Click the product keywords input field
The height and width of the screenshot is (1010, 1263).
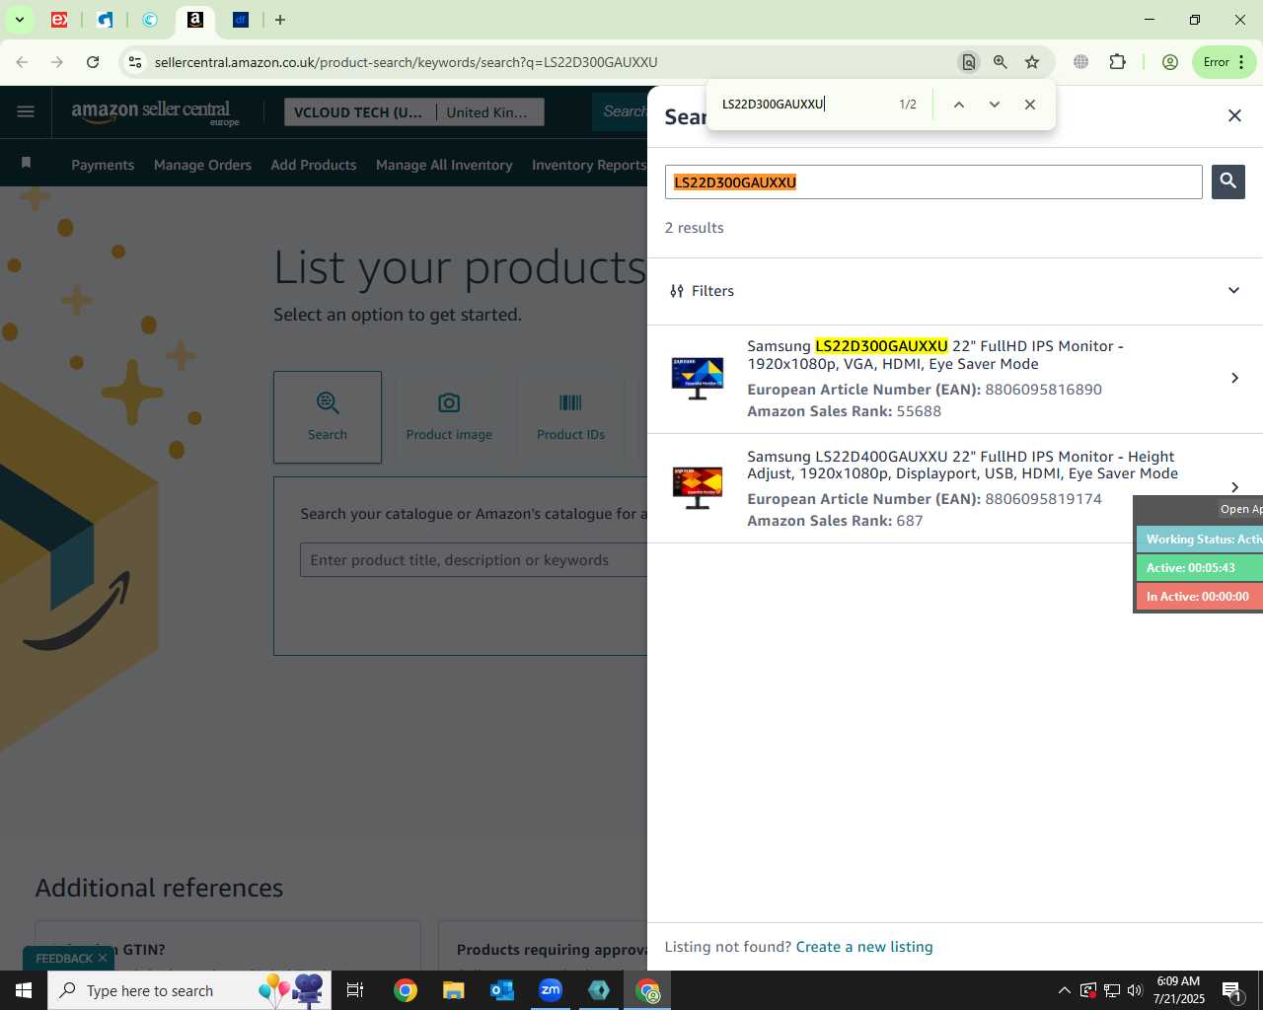pyautogui.click(x=474, y=560)
